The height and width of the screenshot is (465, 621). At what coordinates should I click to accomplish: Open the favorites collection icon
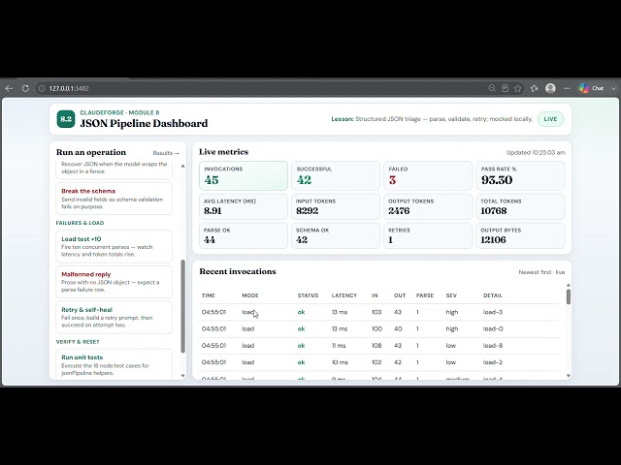tap(534, 88)
